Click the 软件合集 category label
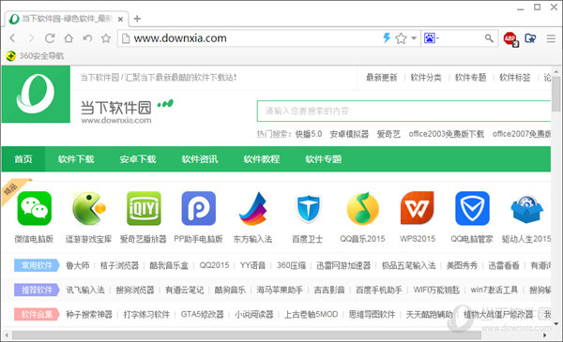The height and width of the screenshot is (342, 563). point(37,315)
